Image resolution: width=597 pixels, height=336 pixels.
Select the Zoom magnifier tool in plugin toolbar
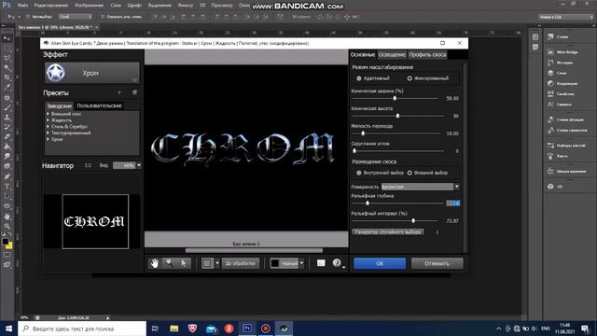click(x=169, y=263)
